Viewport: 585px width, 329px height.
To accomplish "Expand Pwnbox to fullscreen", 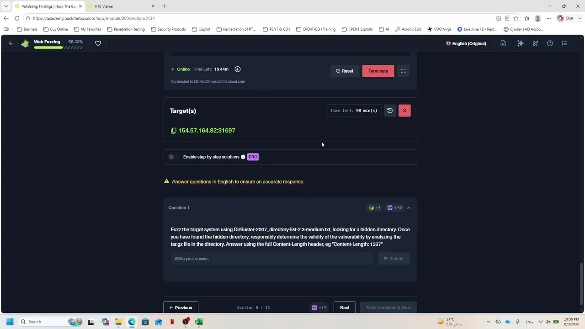I will click(x=403, y=71).
